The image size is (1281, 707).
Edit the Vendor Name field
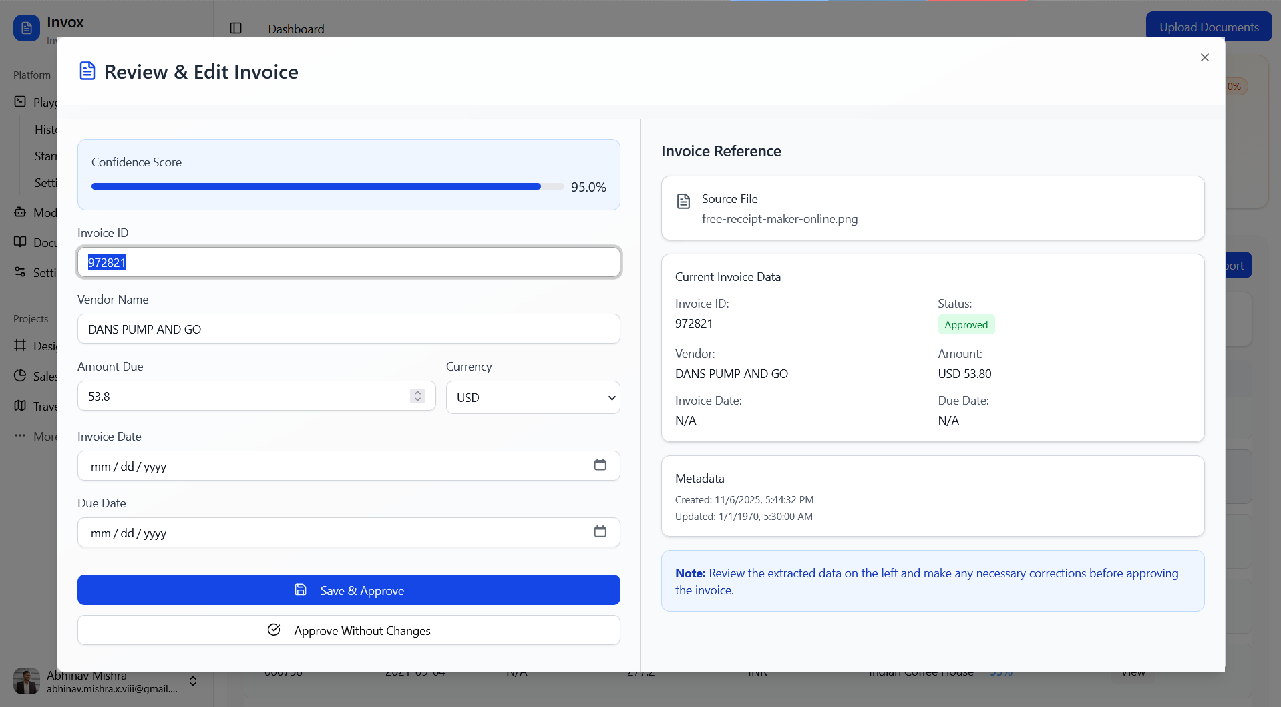[349, 329]
